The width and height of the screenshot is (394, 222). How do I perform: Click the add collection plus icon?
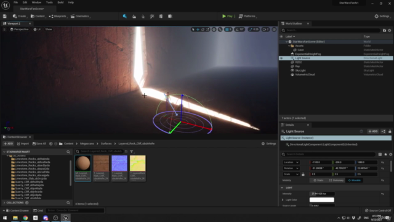coord(27,203)
